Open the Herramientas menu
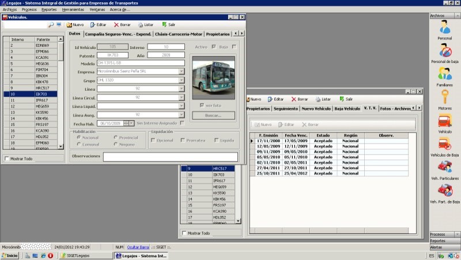Image resolution: width=461 pixels, height=260 pixels. (73, 10)
